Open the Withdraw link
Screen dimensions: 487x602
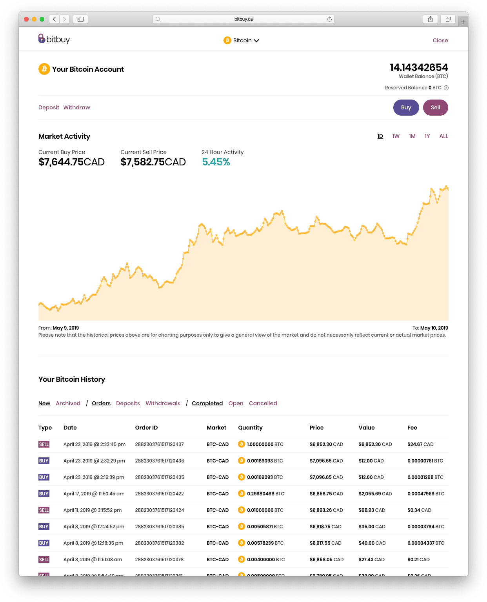coord(77,107)
